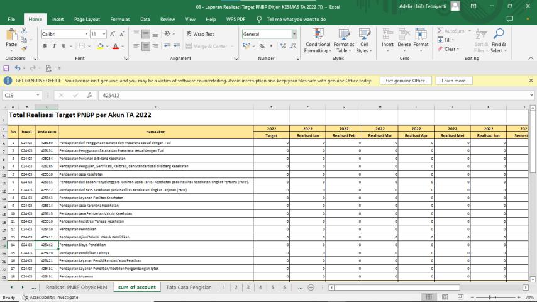
Task: Toggle Middle Align vertical alignment
Action: 146,34
